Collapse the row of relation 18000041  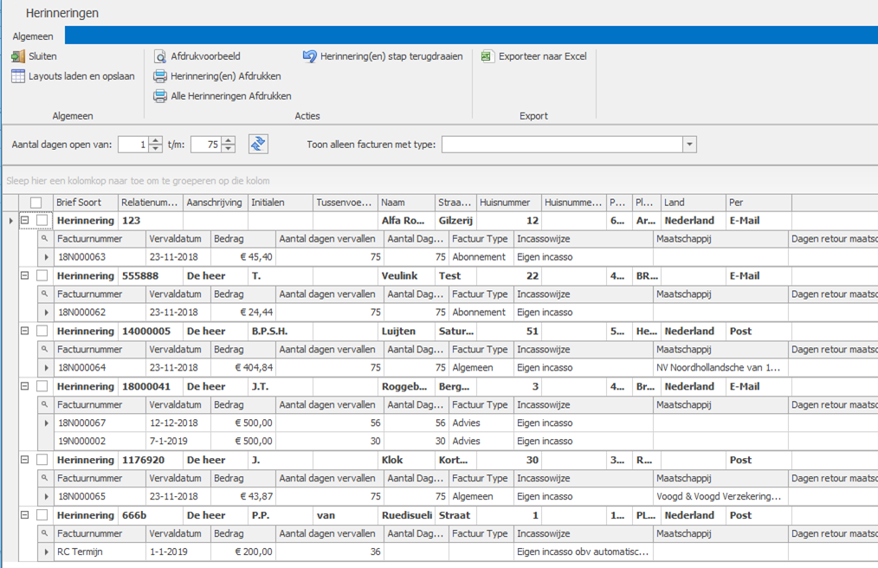(x=24, y=386)
